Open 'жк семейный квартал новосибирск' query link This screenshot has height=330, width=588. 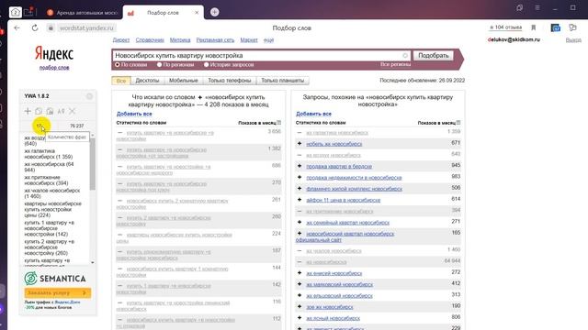[347, 223]
